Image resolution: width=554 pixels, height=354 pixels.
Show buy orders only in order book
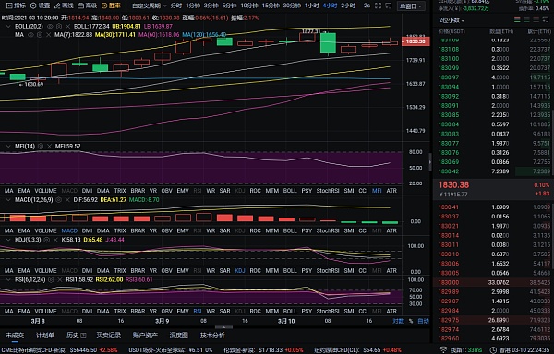point(527,19)
